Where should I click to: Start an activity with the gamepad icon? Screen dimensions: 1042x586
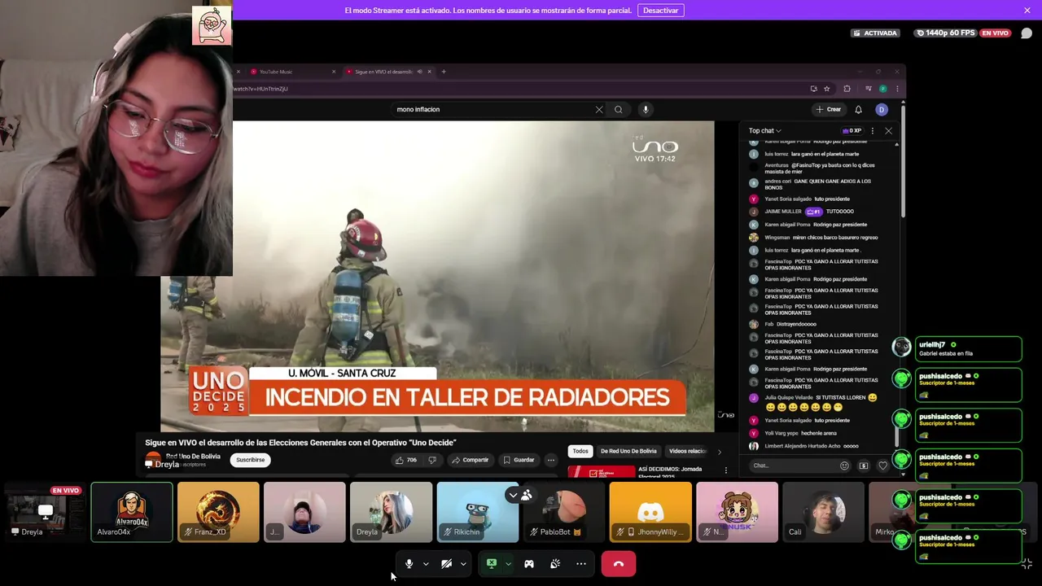(x=529, y=564)
